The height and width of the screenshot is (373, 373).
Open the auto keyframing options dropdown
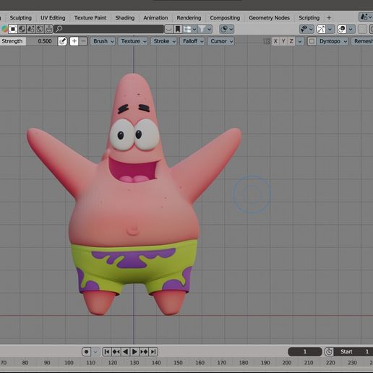[95, 352]
